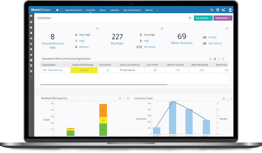Screen dimensions: 262x153
Task: Click the Critical link with count 39
Action: 212,37
